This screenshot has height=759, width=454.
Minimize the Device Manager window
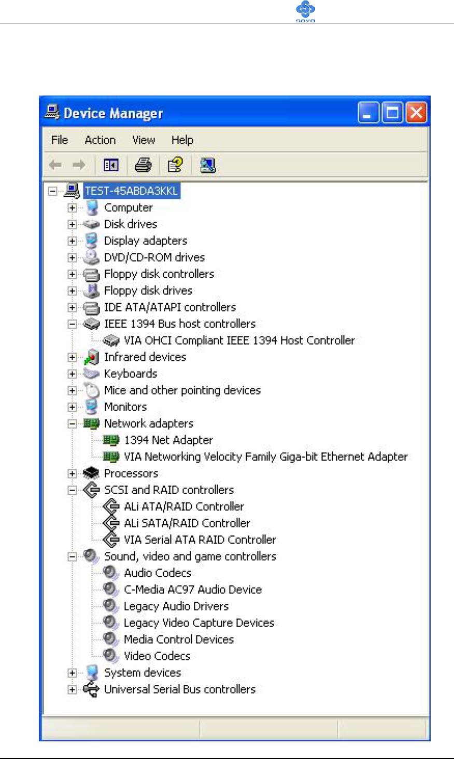pyautogui.click(x=368, y=113)
